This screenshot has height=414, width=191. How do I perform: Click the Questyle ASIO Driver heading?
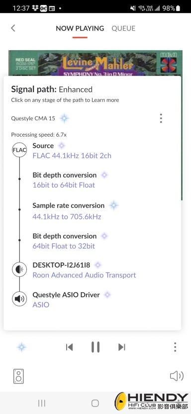point(66,295)
